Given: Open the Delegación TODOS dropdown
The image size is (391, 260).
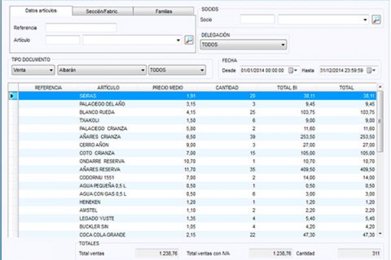Looking at the screenshot, I should click(x=243, y=45).
